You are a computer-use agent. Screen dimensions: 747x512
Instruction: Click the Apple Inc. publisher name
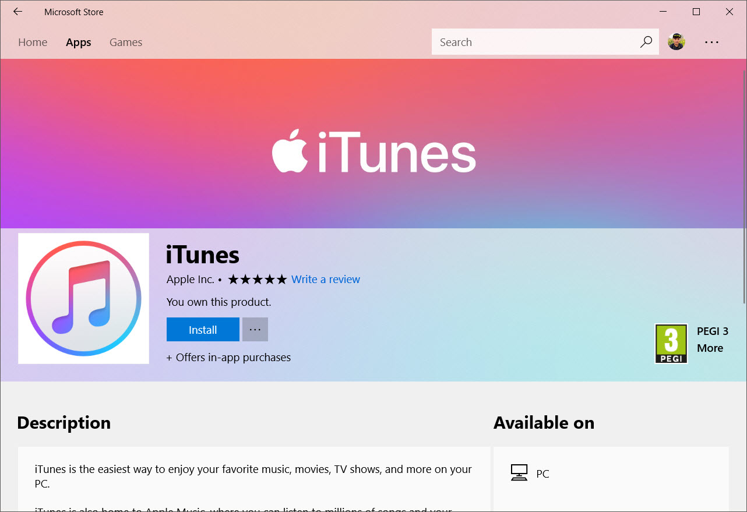[x=190, y=279]
